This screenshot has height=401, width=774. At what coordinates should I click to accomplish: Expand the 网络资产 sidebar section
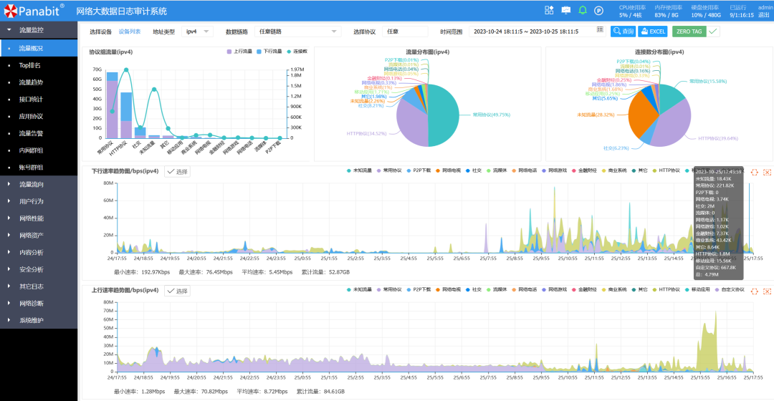pyautogui.click(x=39, y=236)
